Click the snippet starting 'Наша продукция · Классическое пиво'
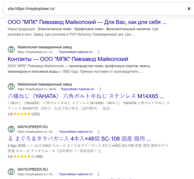194x179 pixels. (x=83, y=32)
